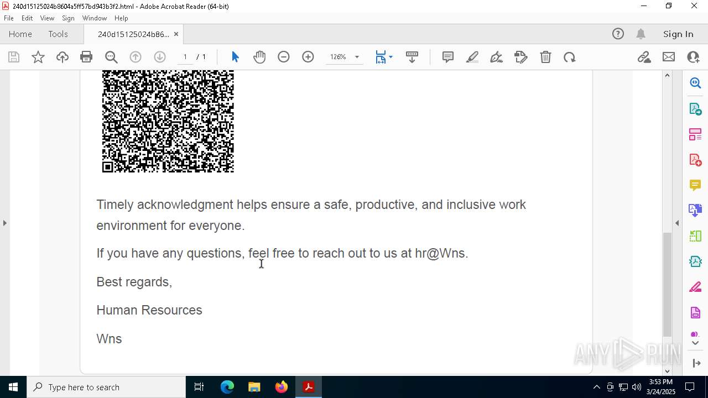The height and width of the screenshot is (398, 708).
Task: Click the Save file icon
Action: [14, 57]
